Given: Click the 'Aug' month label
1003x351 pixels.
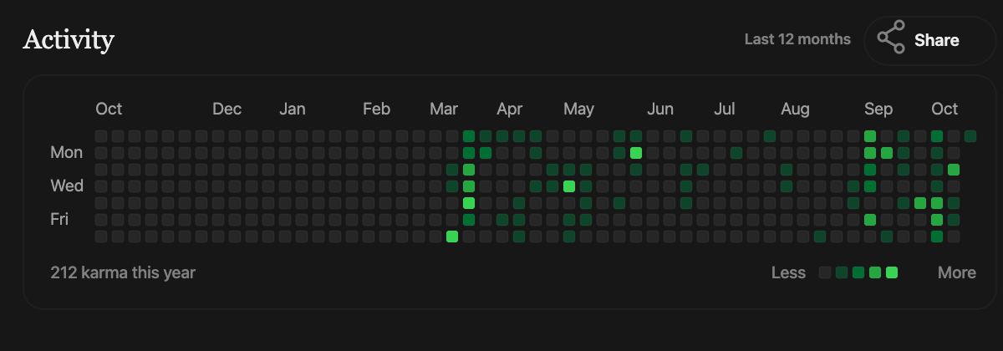Looking at the screenshot, I should tap(795, 109).
